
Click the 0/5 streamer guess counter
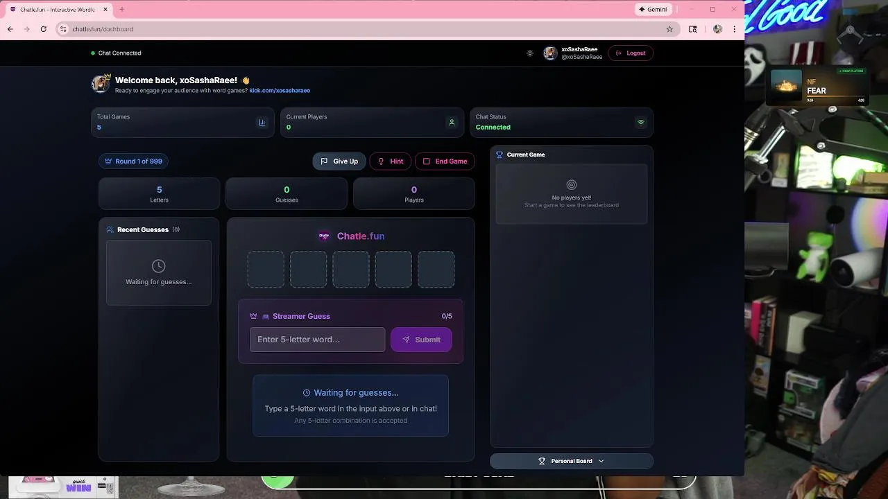(x=447, y=316)
